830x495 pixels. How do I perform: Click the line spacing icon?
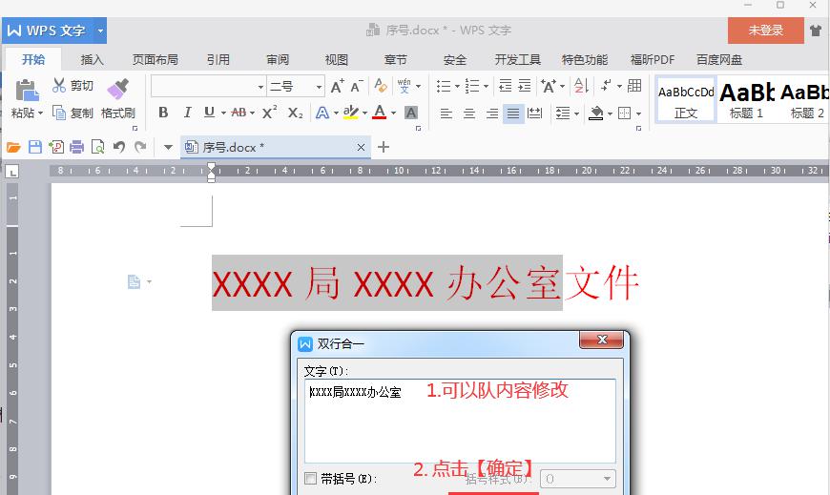click(563, 113)
